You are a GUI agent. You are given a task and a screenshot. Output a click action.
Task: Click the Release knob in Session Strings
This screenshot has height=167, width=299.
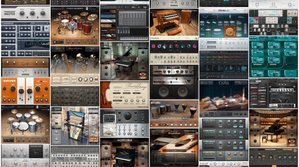coord(143,101)
